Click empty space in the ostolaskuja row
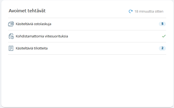 tap(105, 24)
